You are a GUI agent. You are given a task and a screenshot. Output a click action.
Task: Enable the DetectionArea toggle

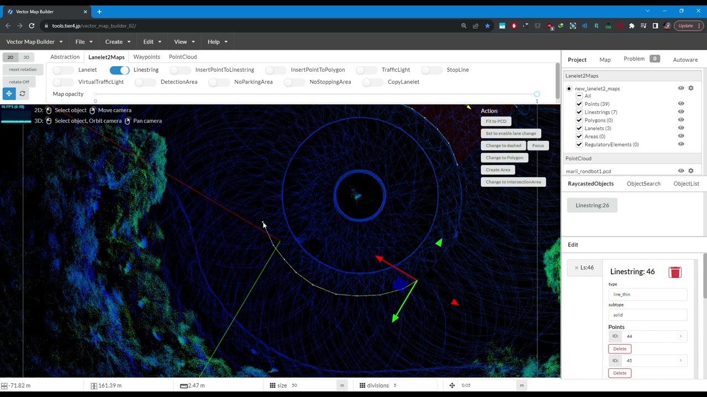click(145, 82)
